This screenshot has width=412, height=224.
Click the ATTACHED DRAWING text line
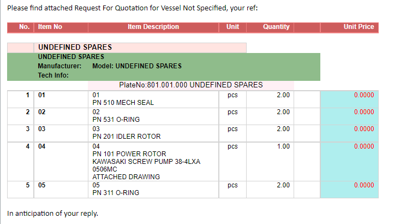(x=126, y=177)
